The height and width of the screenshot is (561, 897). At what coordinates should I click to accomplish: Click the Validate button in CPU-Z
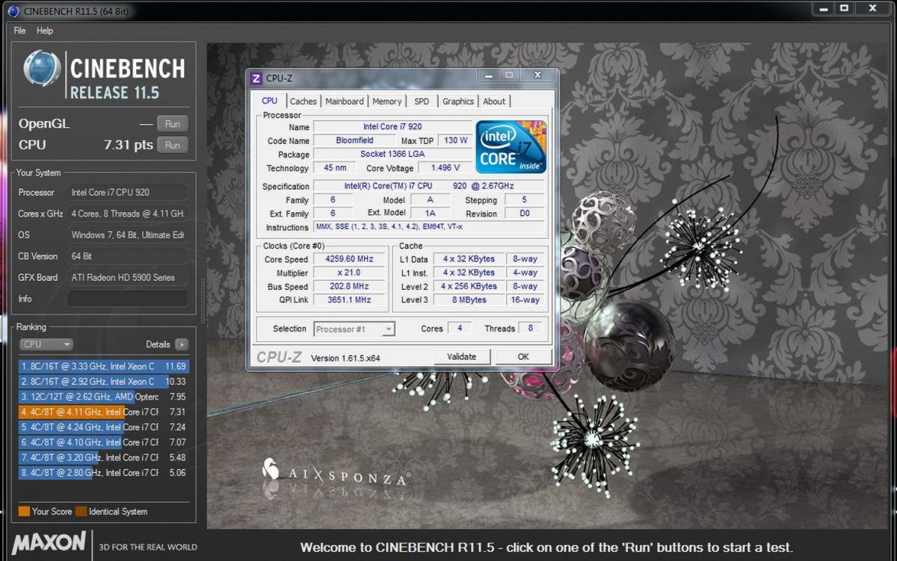(x=462, y=356)
